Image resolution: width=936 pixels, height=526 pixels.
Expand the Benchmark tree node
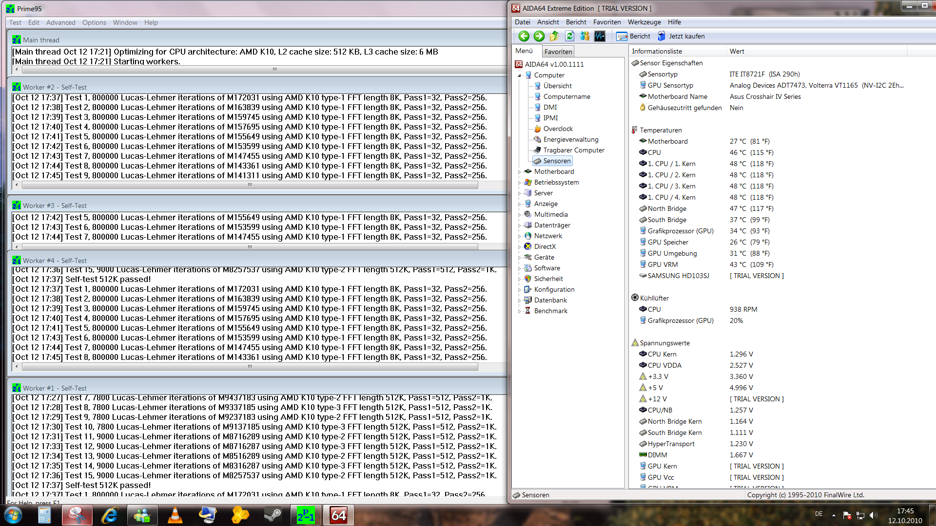[x=519, y=311]
